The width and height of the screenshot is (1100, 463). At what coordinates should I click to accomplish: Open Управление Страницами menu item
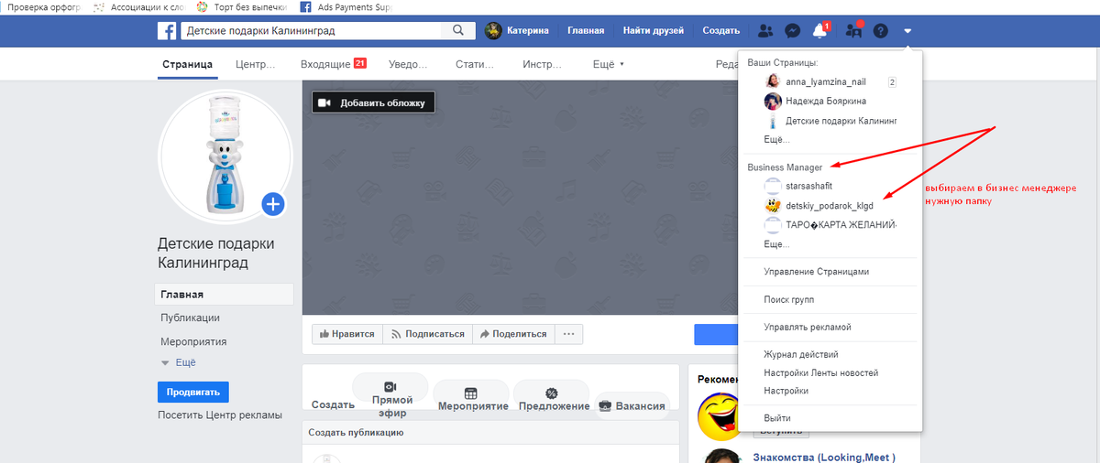click(x=816, y=272)
